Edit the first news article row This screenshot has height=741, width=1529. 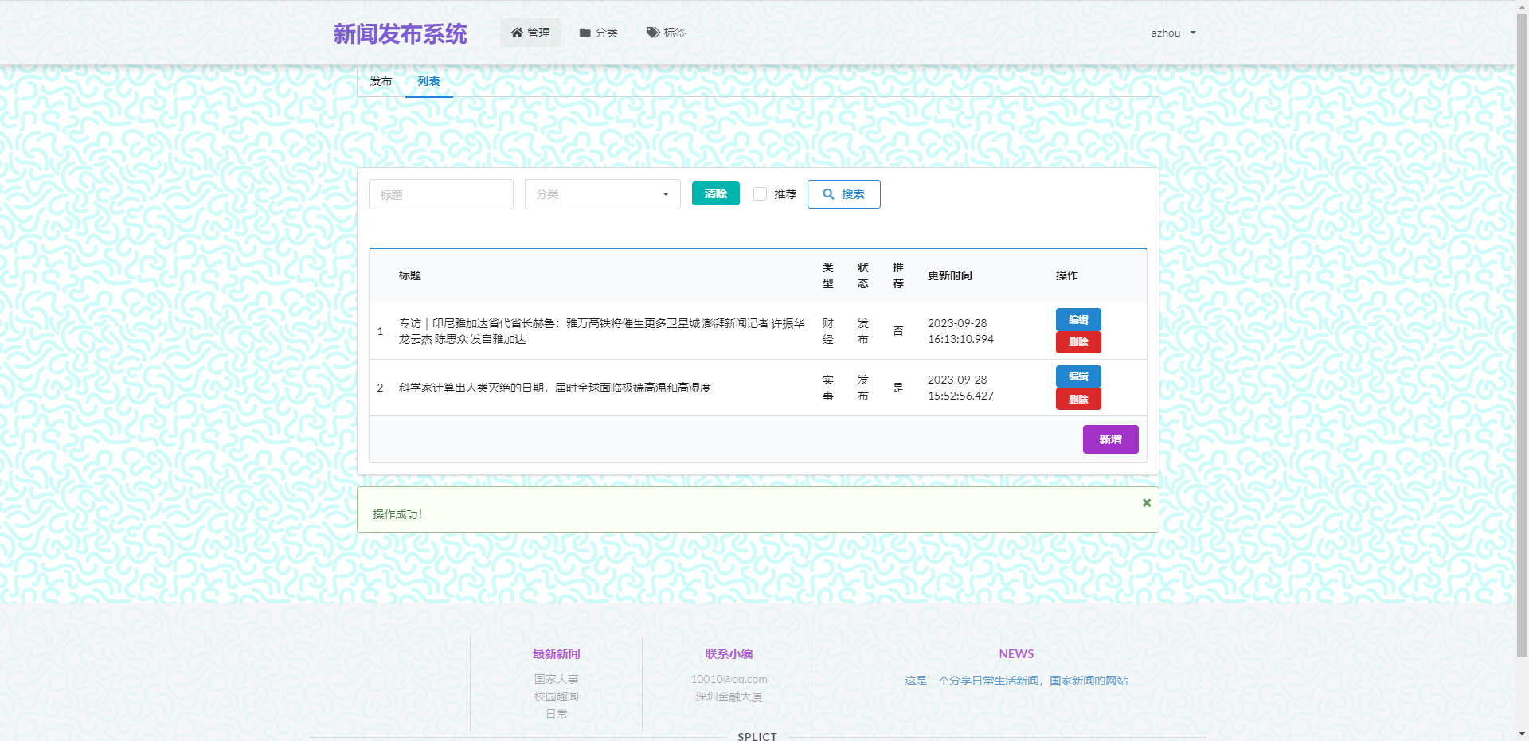pyautogui.click(x=1078, y=319)
